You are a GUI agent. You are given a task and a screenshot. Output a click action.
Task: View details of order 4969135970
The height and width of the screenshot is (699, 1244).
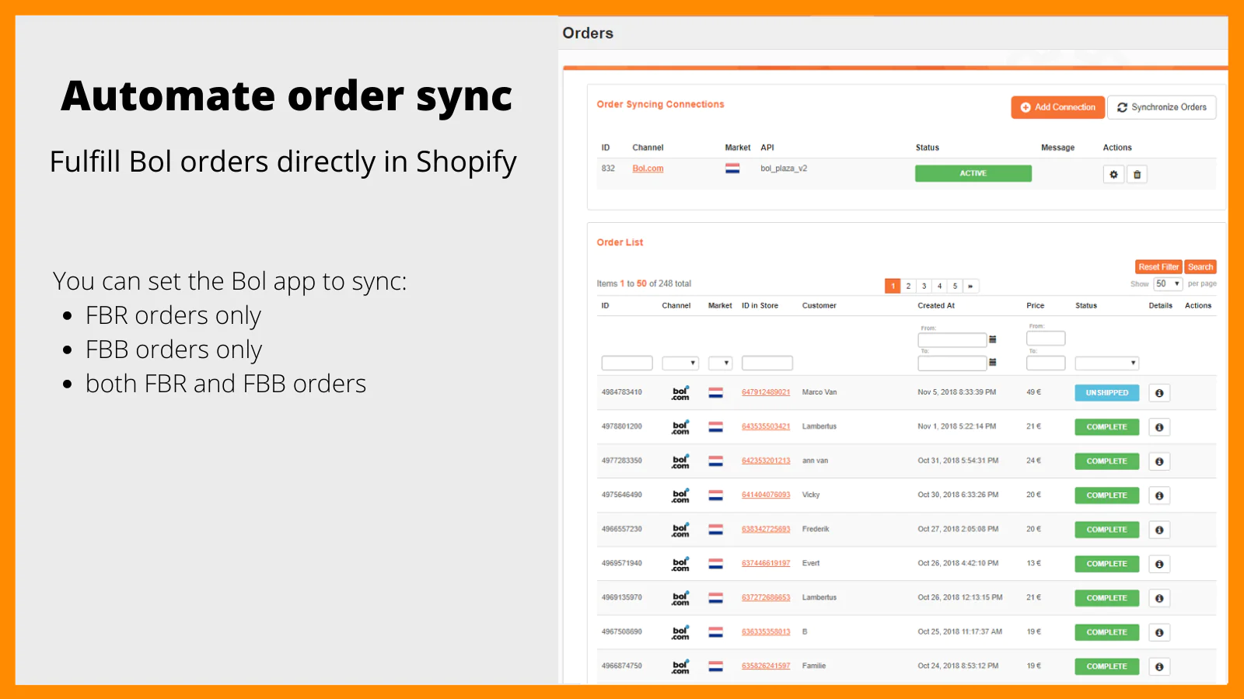click(x=1159, y=598)
